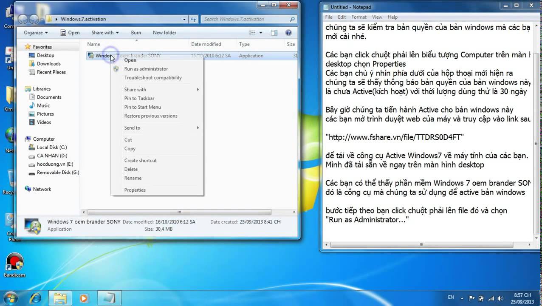Choose Run as administrator from context menu
Viewport: 542px width, 306px height.
tap(146, 69)
